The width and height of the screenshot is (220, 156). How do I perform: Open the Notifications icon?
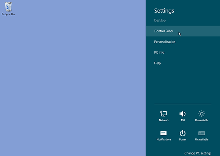click(163, 133)
